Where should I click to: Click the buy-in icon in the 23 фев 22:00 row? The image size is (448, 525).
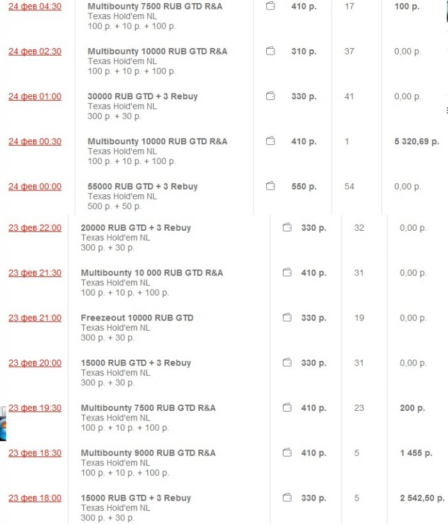click(287, 228)
